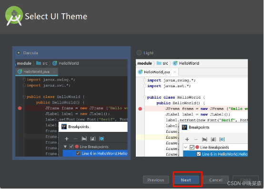Cancel the setup wizard
Image resolution: width=264 pixels, height=189 pixels.
pyautogui.click(x=216, y=180)
